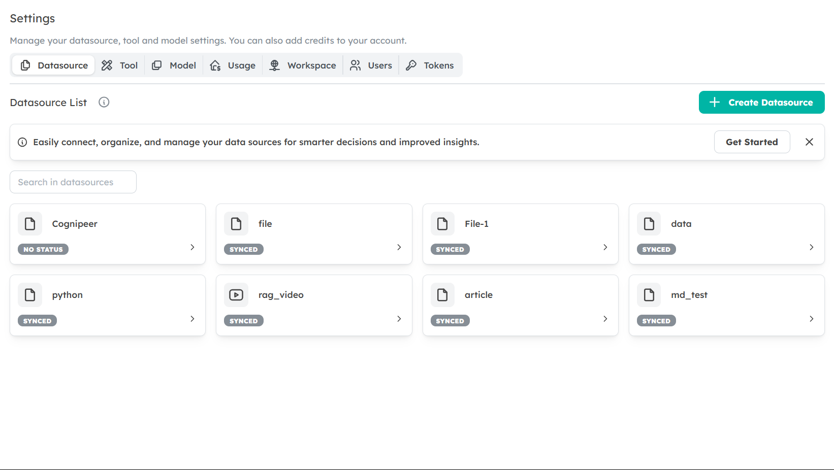Click the md_test document icon
834x470 pixels.
(649, 295)
